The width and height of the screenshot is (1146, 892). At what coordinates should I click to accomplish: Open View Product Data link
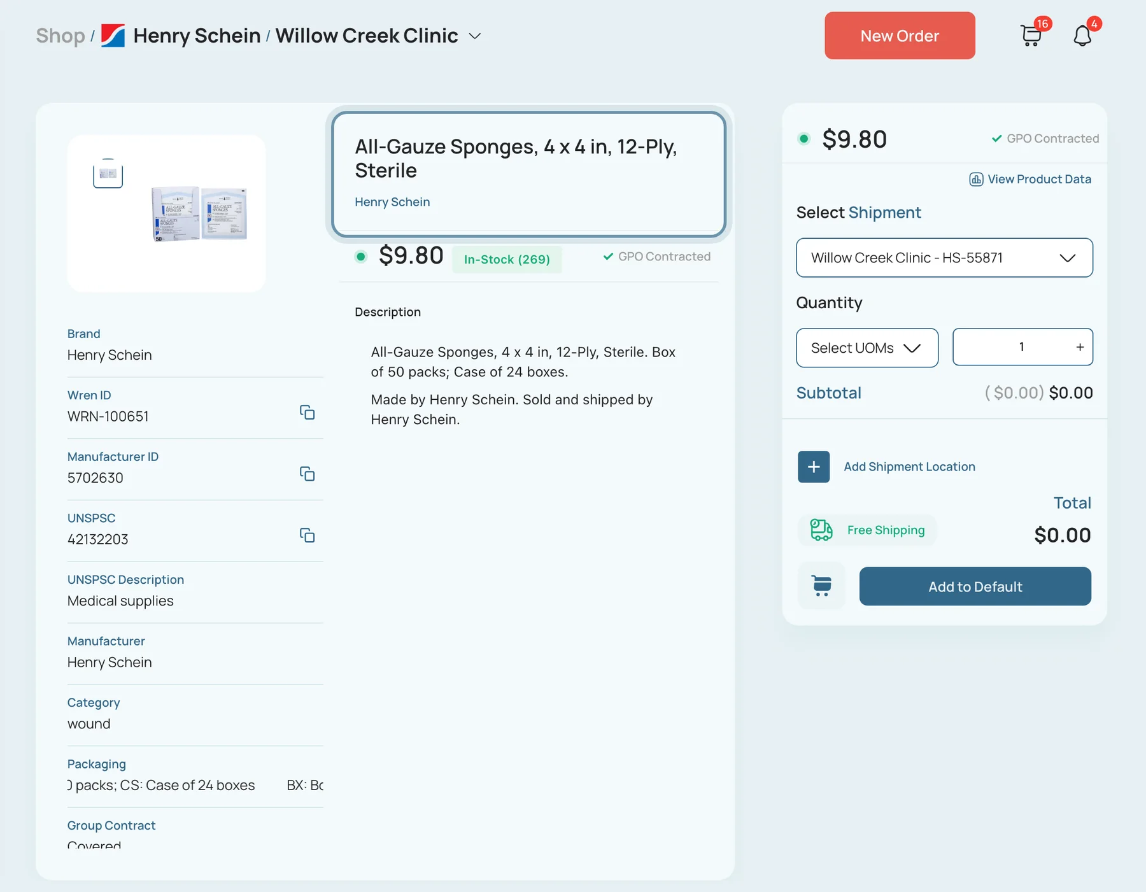pos(1030,180)
